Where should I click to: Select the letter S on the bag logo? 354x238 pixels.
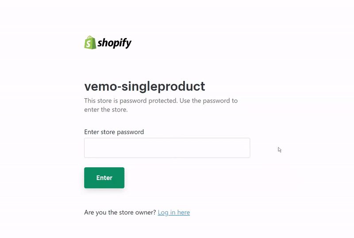point(90,44)
